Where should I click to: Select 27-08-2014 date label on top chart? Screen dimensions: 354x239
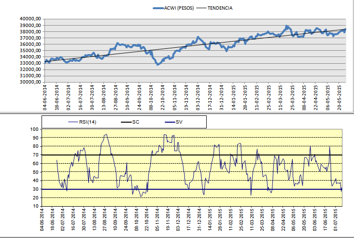115,98
